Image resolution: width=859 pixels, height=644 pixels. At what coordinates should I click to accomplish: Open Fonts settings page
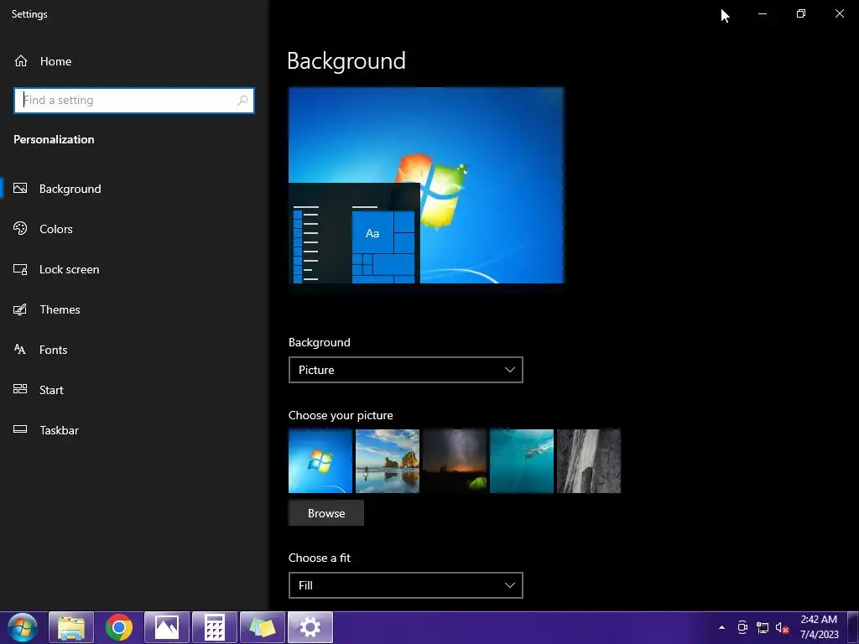(x=53, y=350)
